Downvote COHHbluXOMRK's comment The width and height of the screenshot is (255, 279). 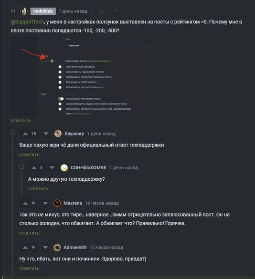tap(52, 167)
